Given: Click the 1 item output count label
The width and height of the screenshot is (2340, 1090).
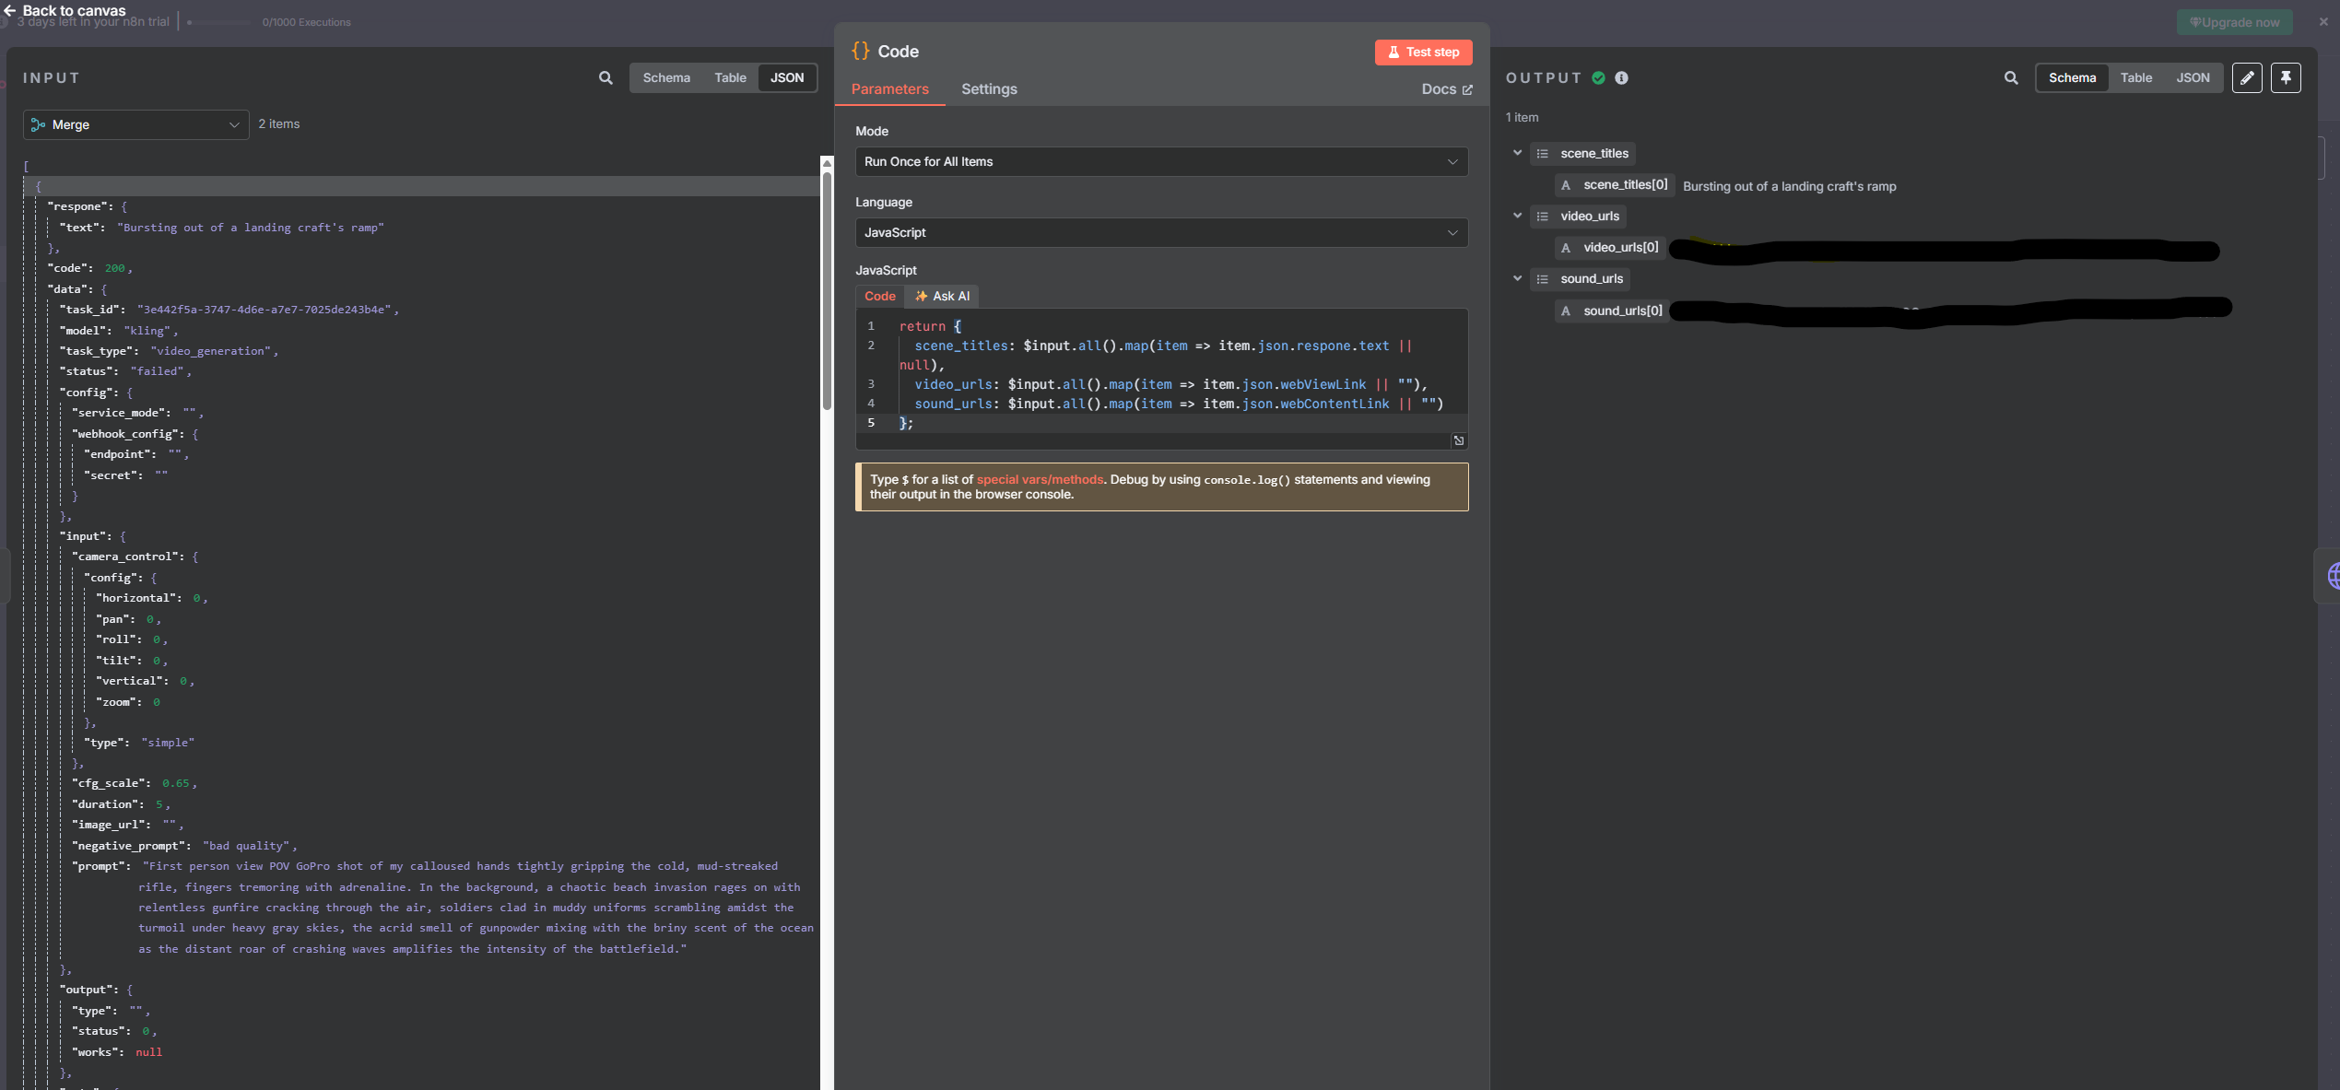Looking at the screenshot, I should [x=1522, y=117].
